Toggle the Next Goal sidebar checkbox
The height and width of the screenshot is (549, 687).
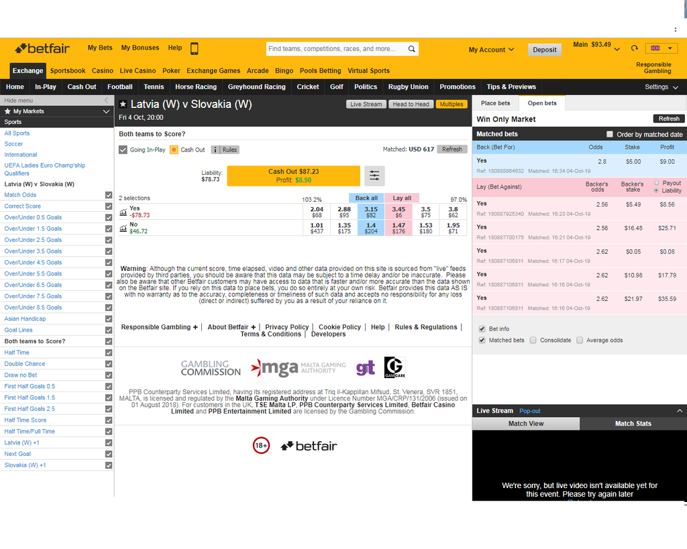(109, 454)
